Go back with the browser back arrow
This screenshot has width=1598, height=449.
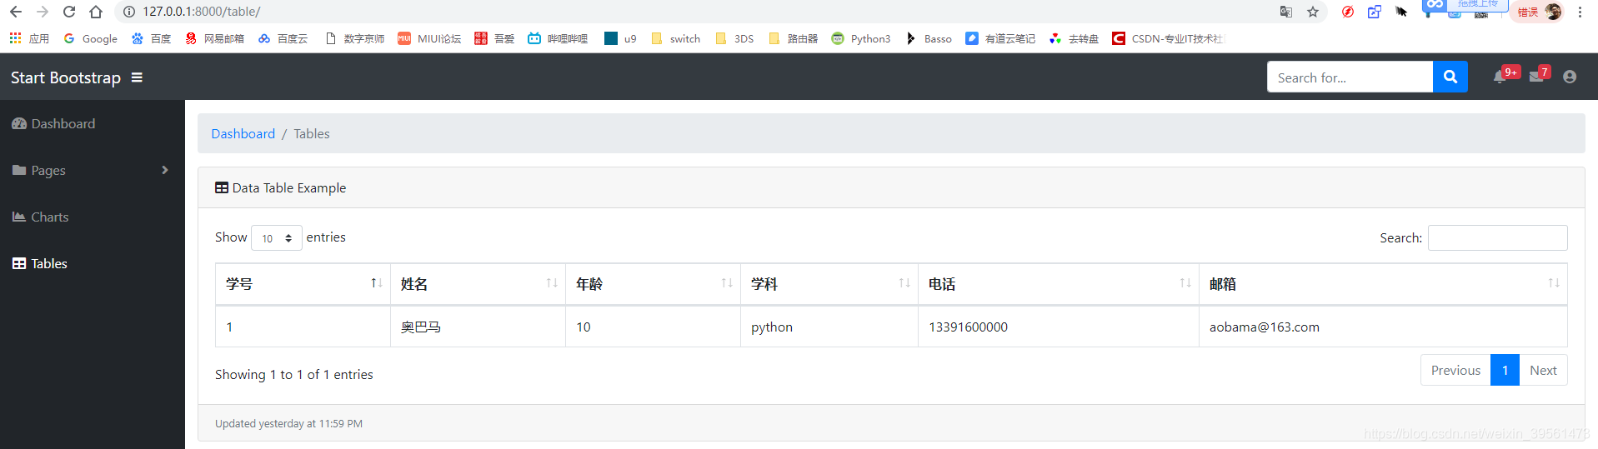(x=16, y=12)
